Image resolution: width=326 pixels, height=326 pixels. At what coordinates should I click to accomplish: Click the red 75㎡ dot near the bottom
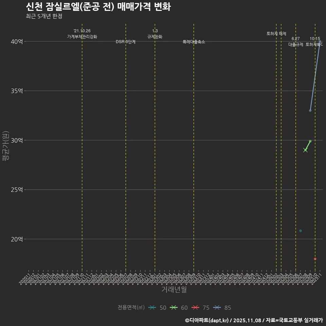pos(315,259)
